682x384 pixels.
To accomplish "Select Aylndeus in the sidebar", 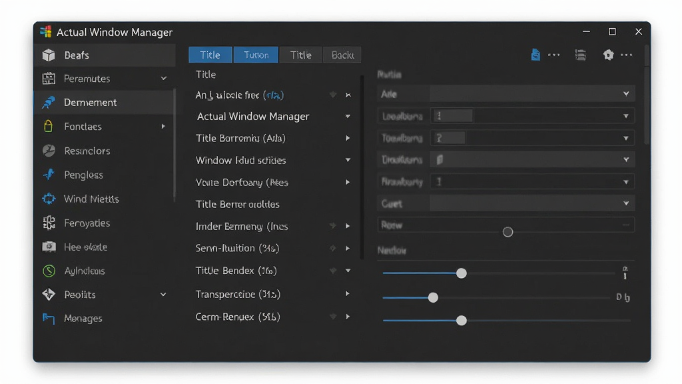I will tap(105, 271).
